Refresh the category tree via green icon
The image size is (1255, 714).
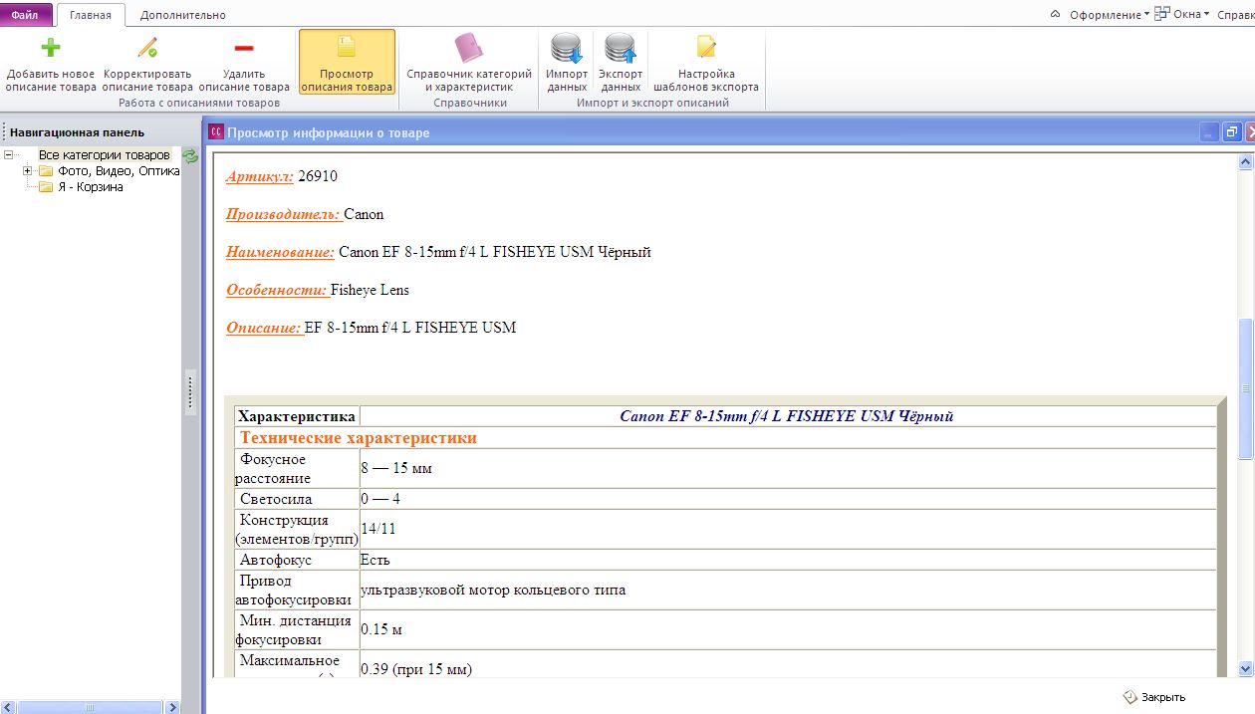point(190,156)
